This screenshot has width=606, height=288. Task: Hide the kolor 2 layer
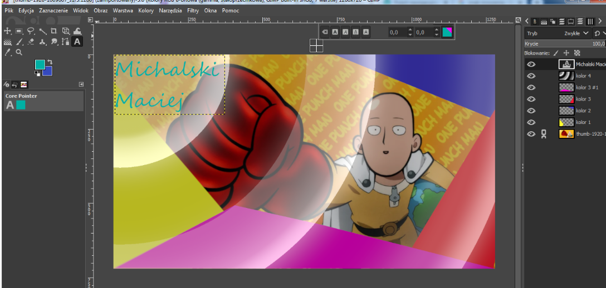[531, 111]
